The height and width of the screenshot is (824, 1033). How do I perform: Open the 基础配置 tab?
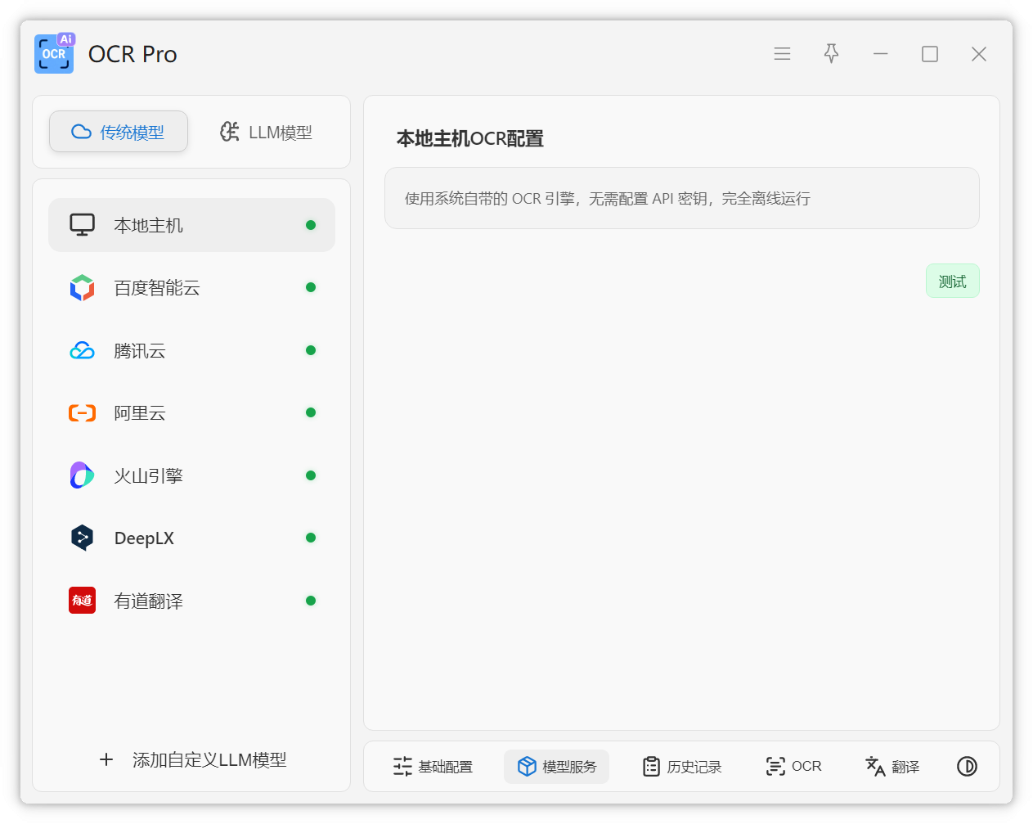433,767
